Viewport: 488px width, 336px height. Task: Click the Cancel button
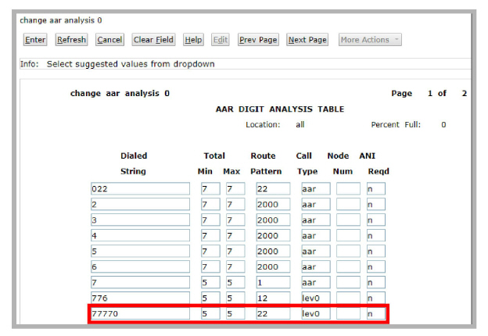(109, 40)
